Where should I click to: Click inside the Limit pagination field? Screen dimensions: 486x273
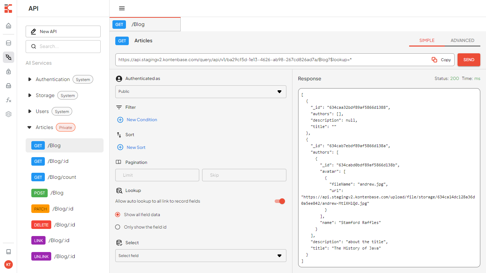[157, 175]
